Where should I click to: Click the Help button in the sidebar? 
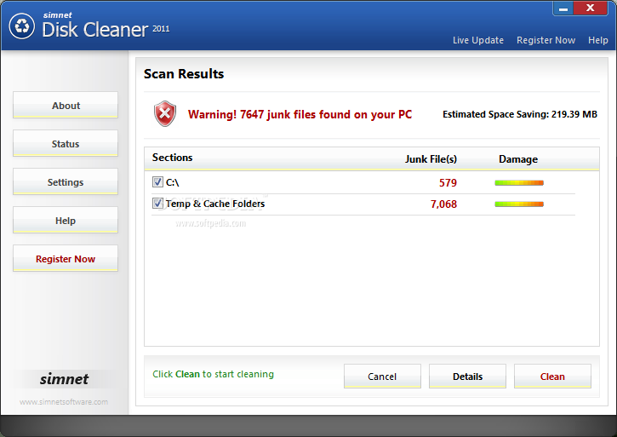coord(66,220)
